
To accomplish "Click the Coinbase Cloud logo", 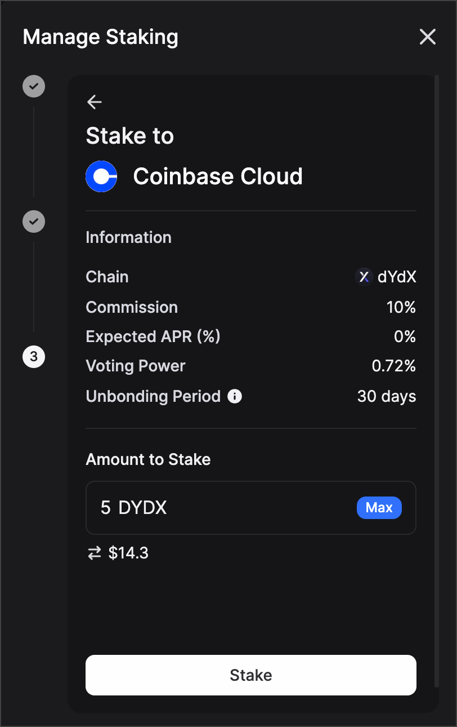I will click(101, 176).
